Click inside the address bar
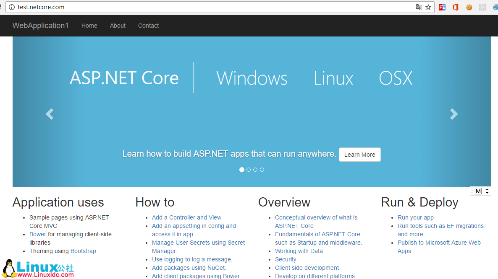498x279 pixels. click(210, 7)
